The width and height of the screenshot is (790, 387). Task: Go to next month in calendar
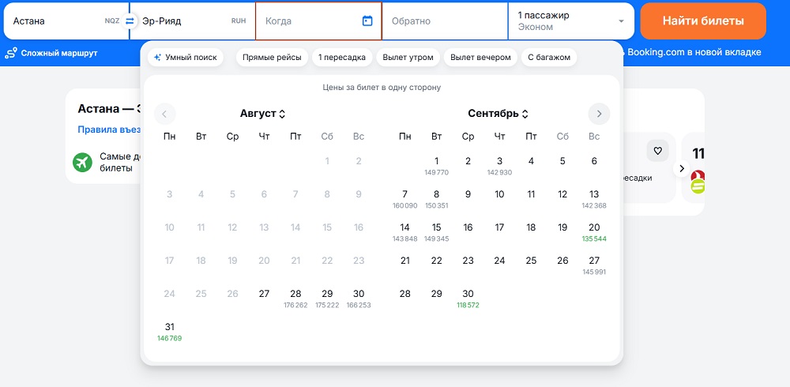(599, 114)
